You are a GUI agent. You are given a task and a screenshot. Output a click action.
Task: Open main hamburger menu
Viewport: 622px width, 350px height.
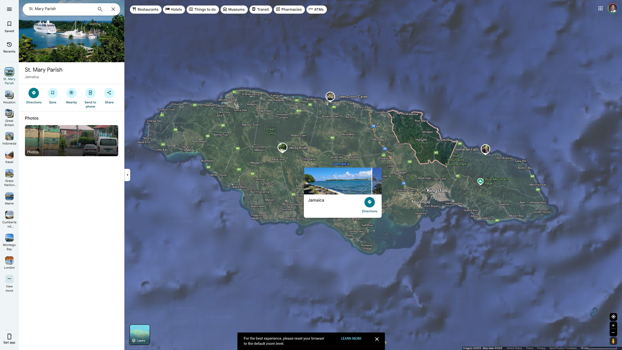[x=9, y=9]
